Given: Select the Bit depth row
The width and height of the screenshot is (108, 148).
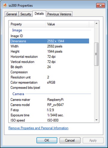Looking at the screenshot, I should click(49, 67).
